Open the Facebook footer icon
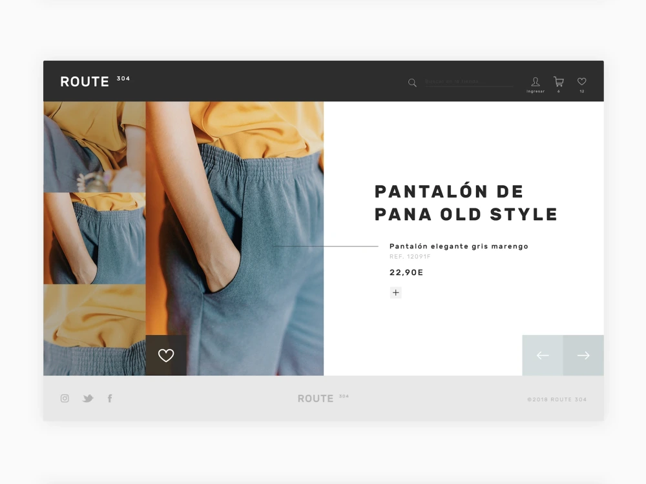This screenshot has height=484, width=646. click(110, 398)
